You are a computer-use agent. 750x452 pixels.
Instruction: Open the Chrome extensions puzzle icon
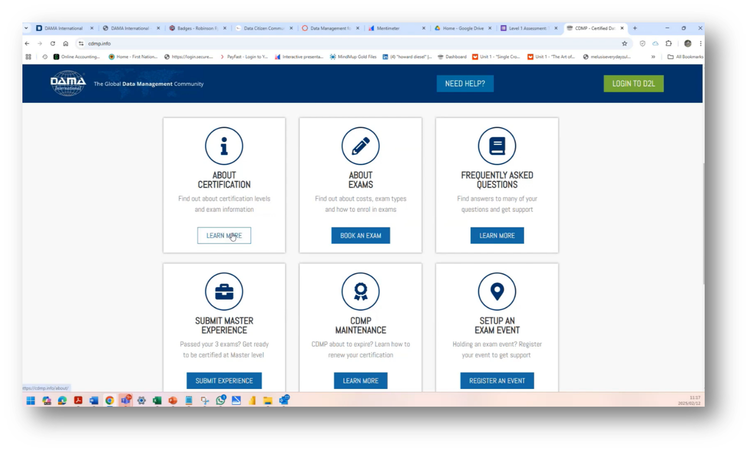pos(668,43)
